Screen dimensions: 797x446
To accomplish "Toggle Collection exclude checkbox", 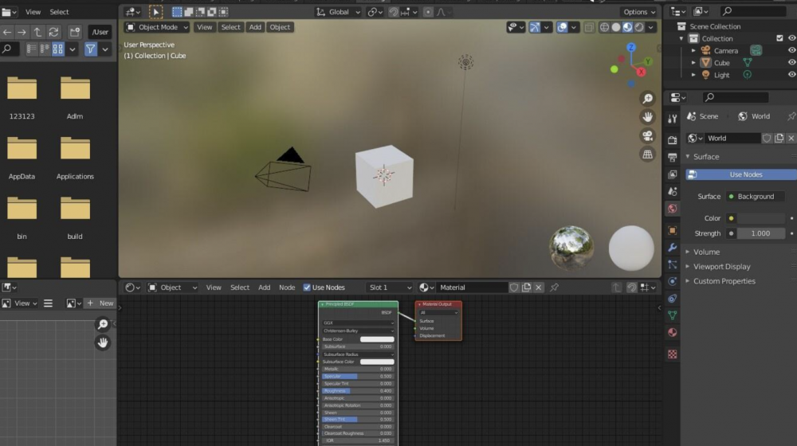I will pos(779,38).
